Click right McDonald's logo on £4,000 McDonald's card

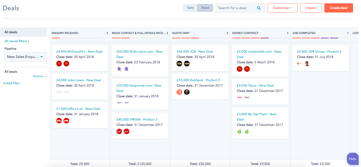click(x=66, y=64)
